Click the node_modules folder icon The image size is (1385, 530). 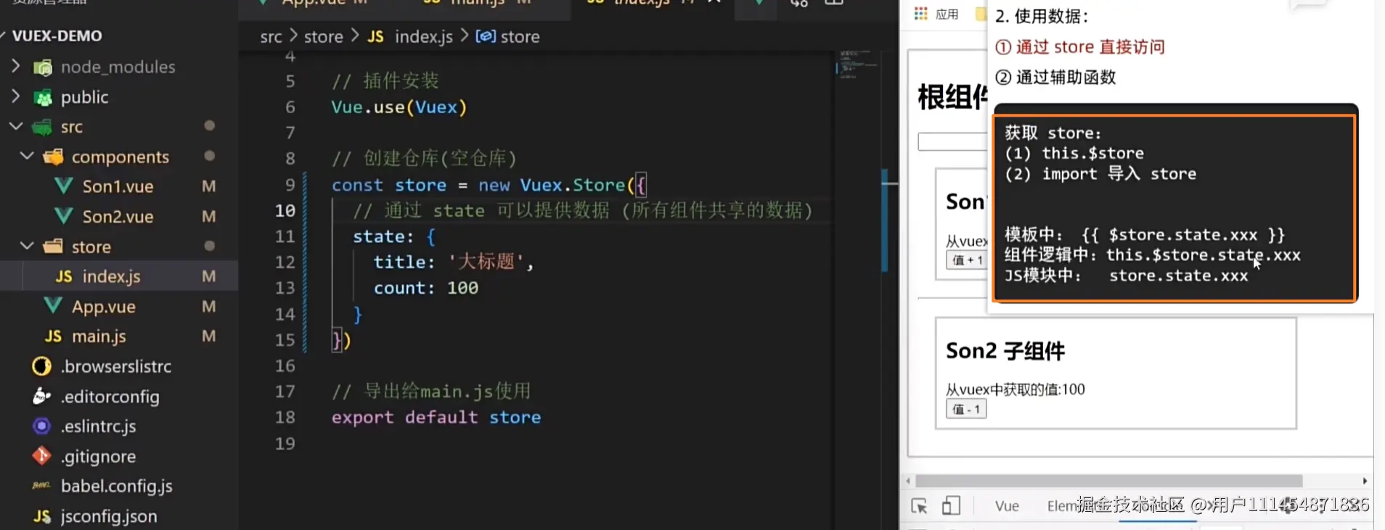[x=43, y=67]
